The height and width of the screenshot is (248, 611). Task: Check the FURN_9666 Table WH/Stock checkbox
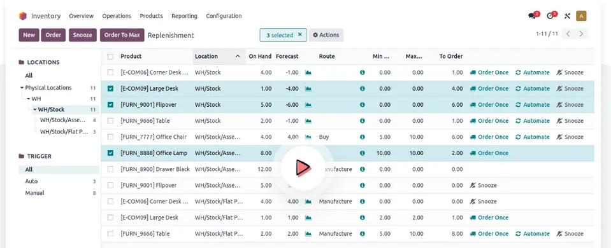[x=110, y=121]
